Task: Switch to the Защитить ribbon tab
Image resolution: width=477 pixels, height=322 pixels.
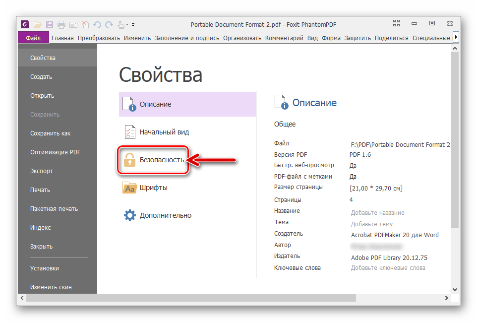Action: (x=358, y=38)
